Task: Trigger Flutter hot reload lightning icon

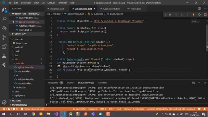Action: coord(194,15)
